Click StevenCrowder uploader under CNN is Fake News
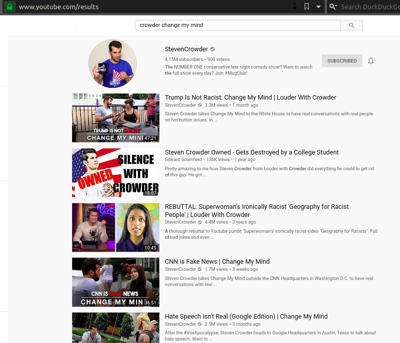This screenshot has width=400, height=343. 180,269
